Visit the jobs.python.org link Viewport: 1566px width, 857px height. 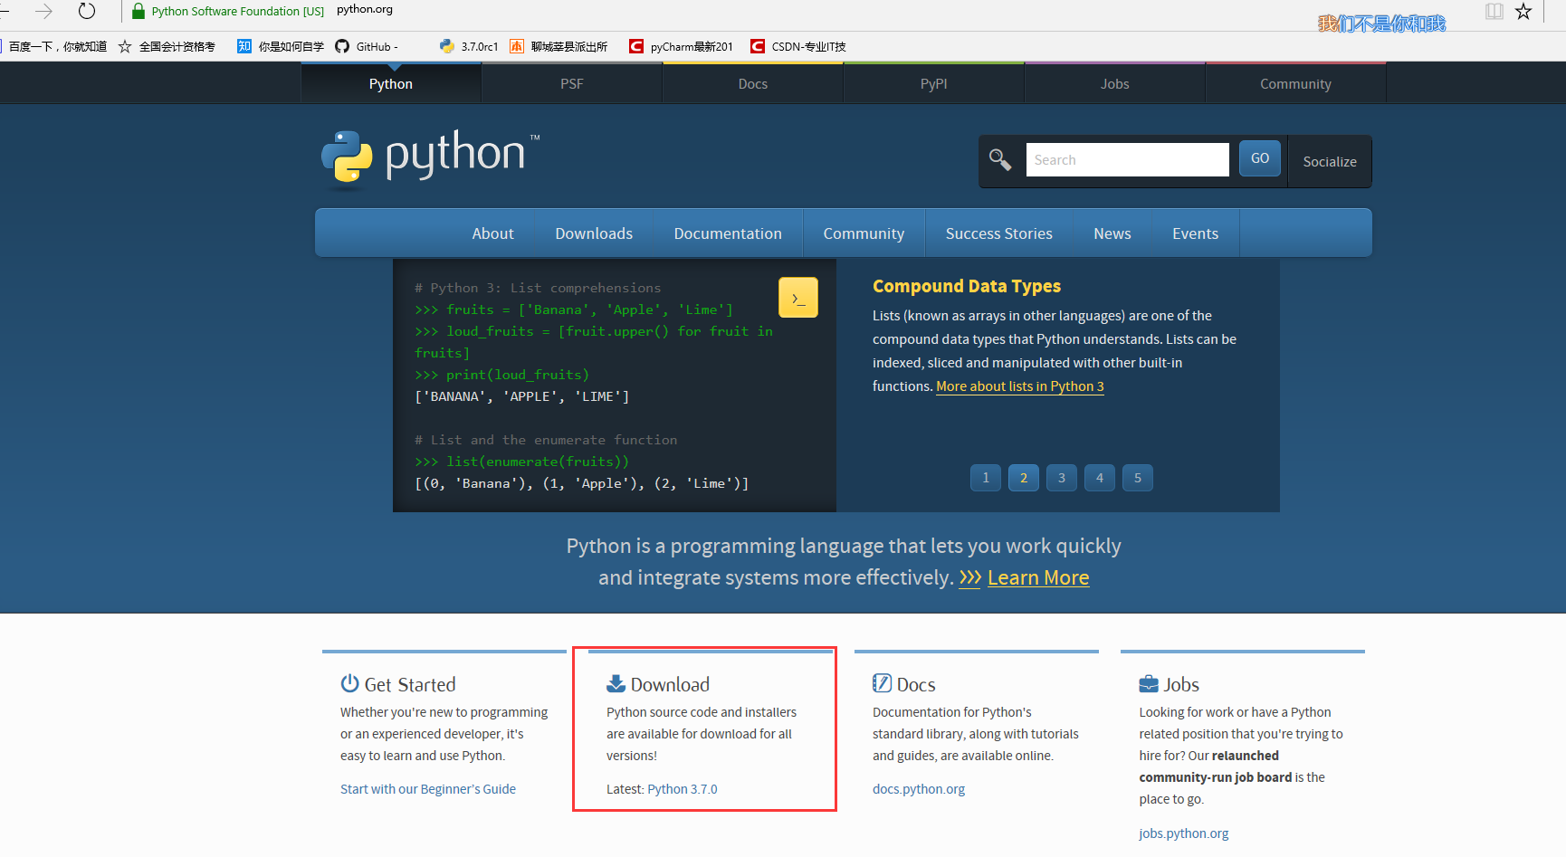point(1184,833)
